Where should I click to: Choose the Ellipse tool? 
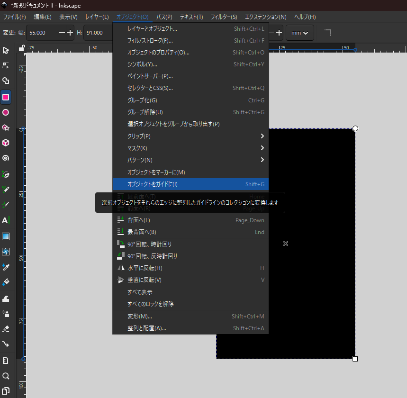(x=6, y=112)
